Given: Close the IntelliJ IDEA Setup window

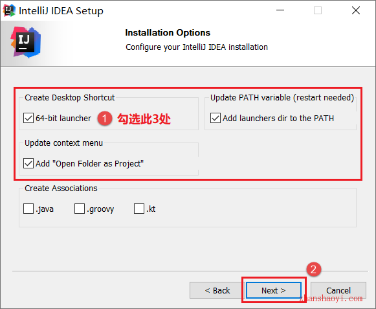Looking at the screenshot, I should [x=356, y=10].
